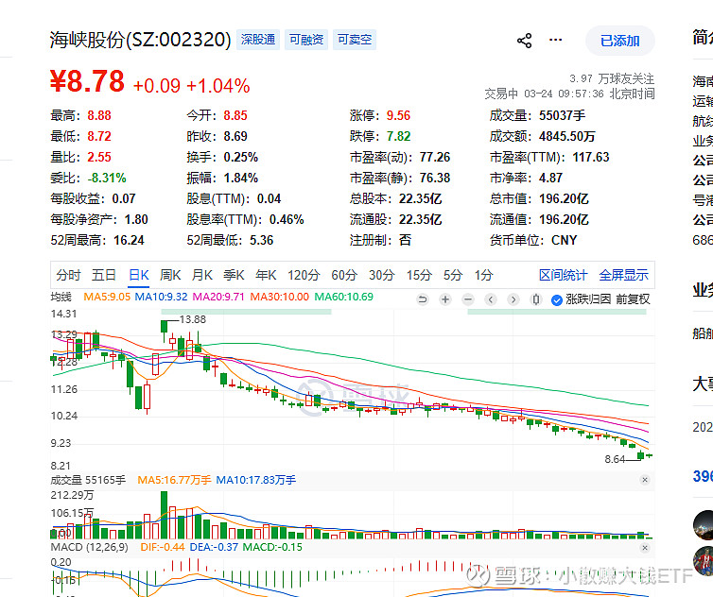Switch to the 60分 chart tab
The width and height of the screenshot is (713, 597).
[344, 275]
